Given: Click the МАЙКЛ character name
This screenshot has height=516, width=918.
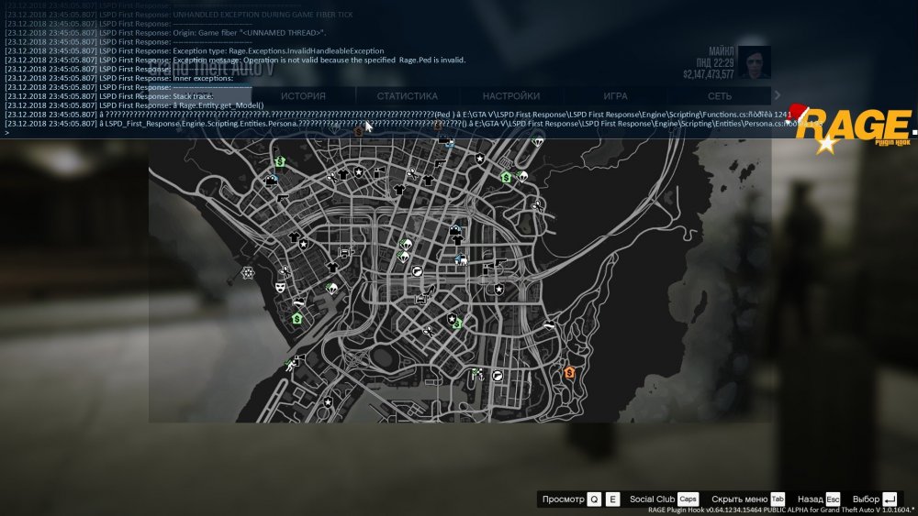Looking at the screenshot, I should pos(722,51).
